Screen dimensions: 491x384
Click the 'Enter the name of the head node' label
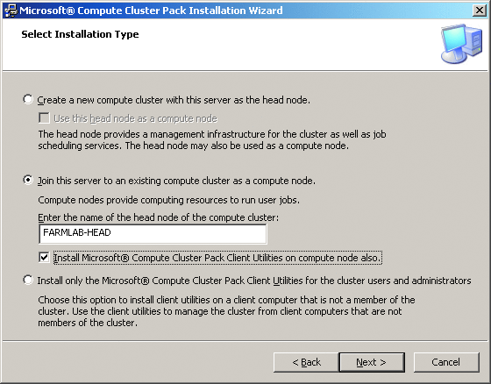[158, 217]
